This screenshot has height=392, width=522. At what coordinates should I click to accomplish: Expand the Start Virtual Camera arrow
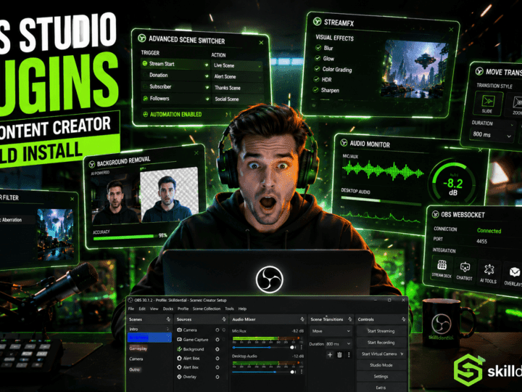click(x=402, y=354)
